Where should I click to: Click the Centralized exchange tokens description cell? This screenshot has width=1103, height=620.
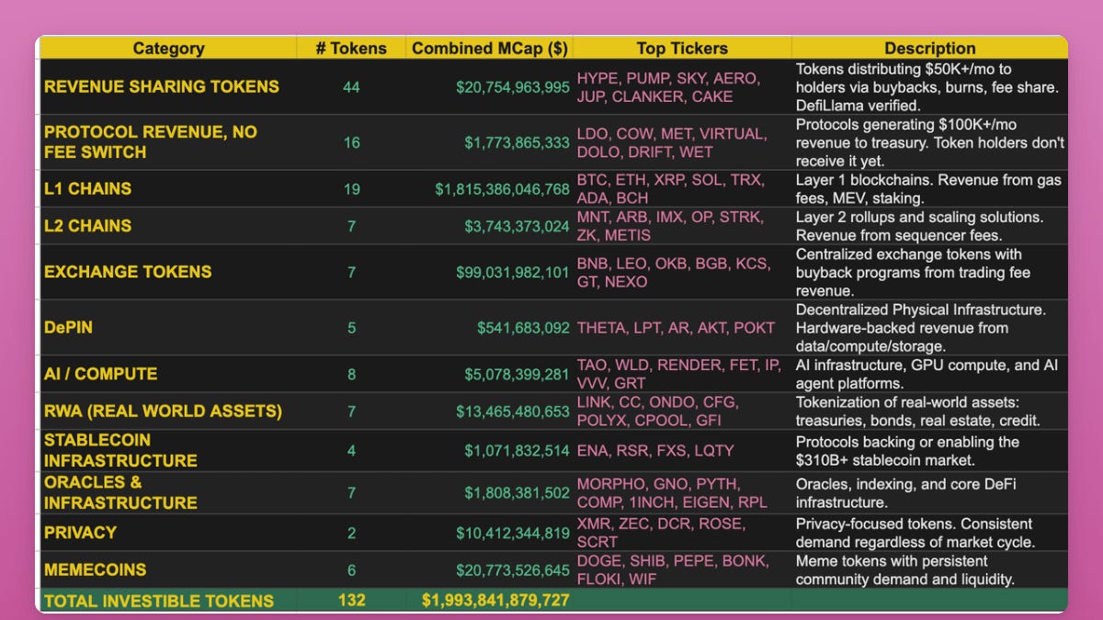coord(929,272)
